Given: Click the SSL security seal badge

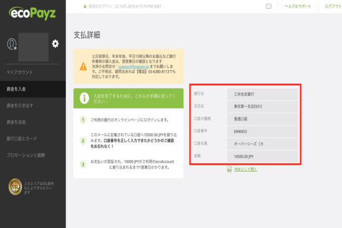Looking at the screenshot, I should pyautogui.click(x=15, y=187).
